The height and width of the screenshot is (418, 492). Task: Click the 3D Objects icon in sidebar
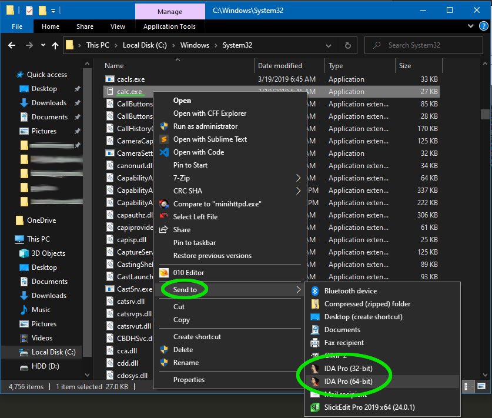[x=24, y=253]
